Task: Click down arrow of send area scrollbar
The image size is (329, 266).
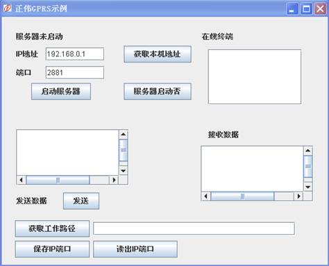Action: (x=124, y=171)
